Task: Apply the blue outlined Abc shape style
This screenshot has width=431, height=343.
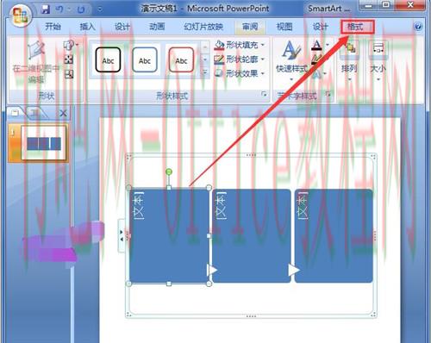Action: click(145, 60)
